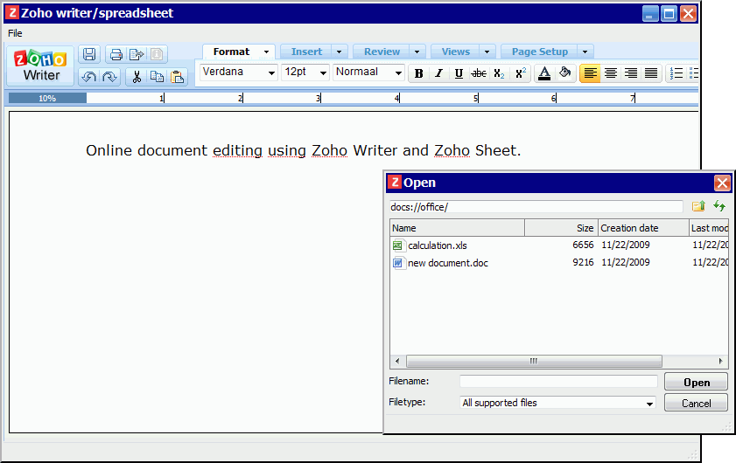The height and width of the screenshot is (463, 736).
Task: Redo the last action
Action: tap(109, 76)
